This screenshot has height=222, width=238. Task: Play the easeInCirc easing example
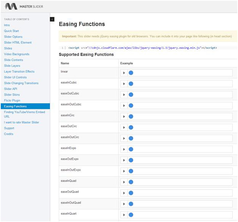[124, 117]
